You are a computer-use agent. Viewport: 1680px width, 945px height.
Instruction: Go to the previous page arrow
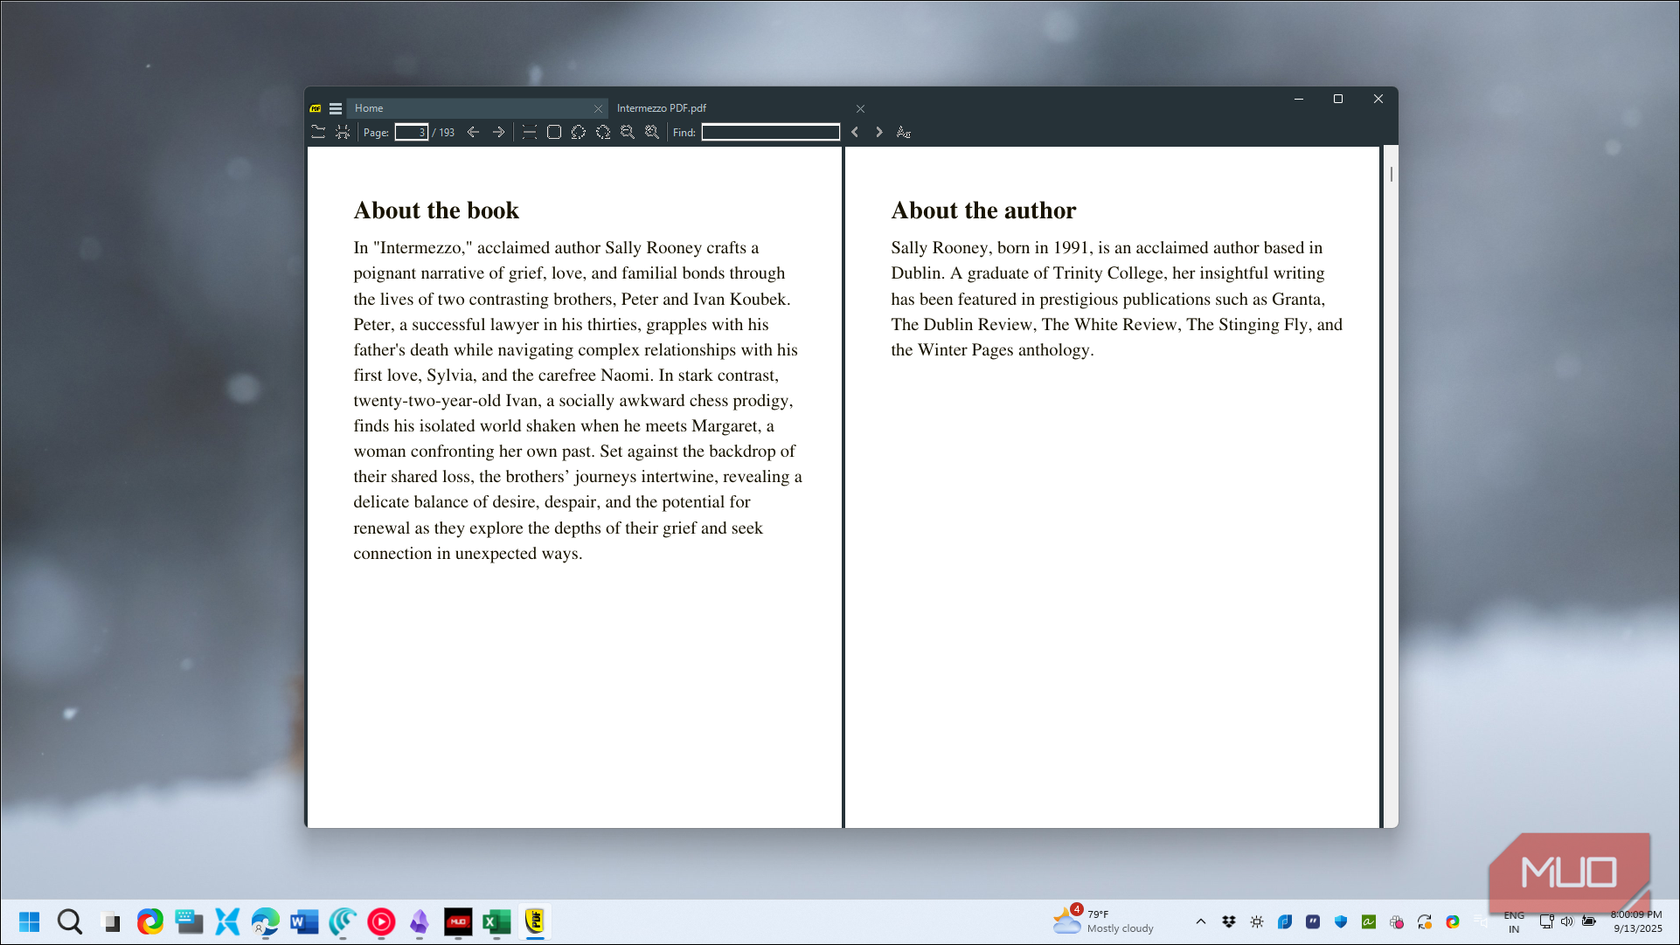coord(473,132)
